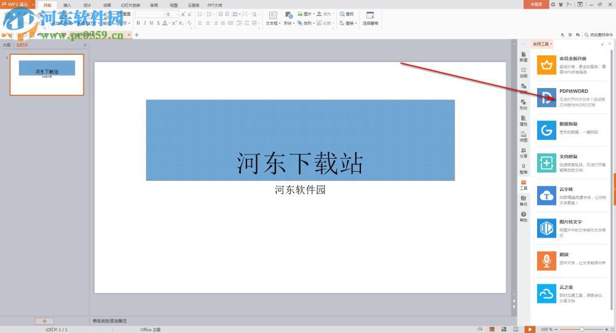Click the 动画 sidebar icon
Image resolution: width=616 pixels, height=333 pixels.
pyautogui.click(x=524, y=73)
